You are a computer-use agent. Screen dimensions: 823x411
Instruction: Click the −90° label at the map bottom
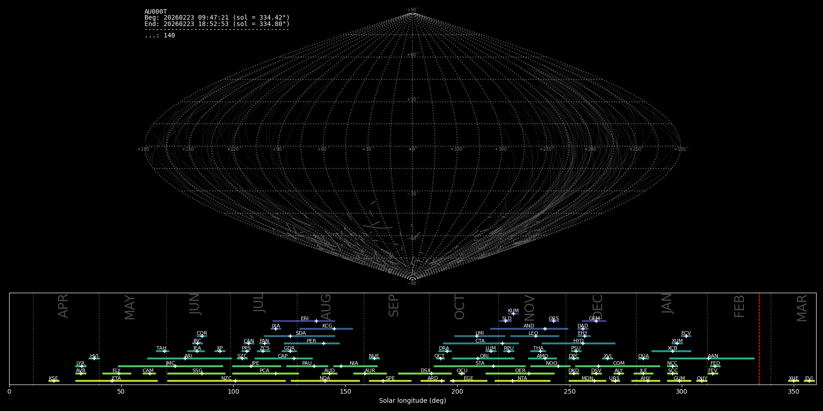(412, 283)
